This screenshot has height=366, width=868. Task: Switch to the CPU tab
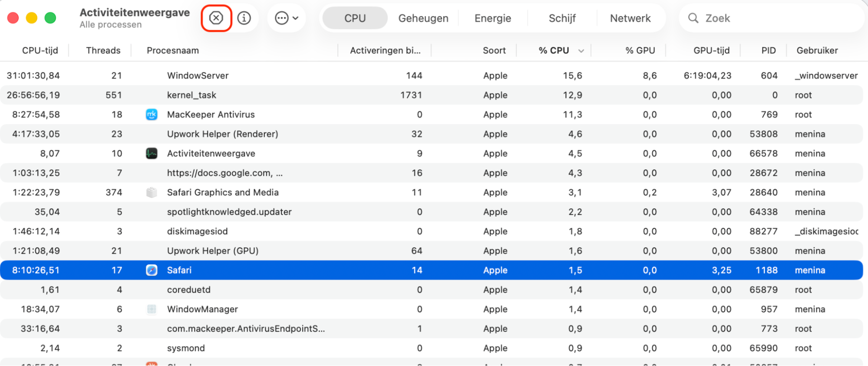click(355, 18)
